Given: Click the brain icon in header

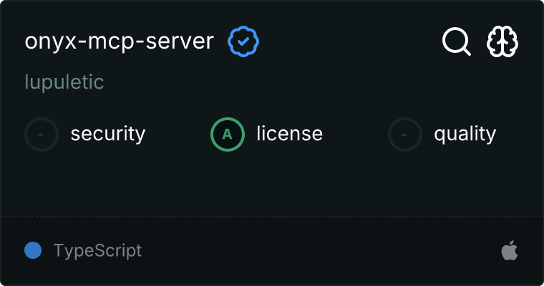Looking at the screenshot, I should click(502, 42).
